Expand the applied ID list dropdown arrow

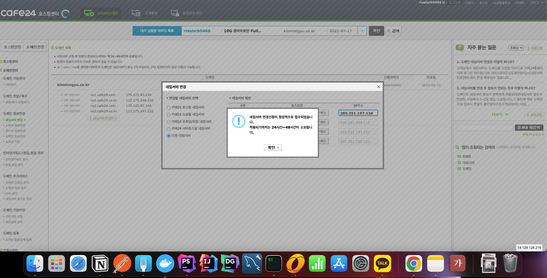pos(362,31)
